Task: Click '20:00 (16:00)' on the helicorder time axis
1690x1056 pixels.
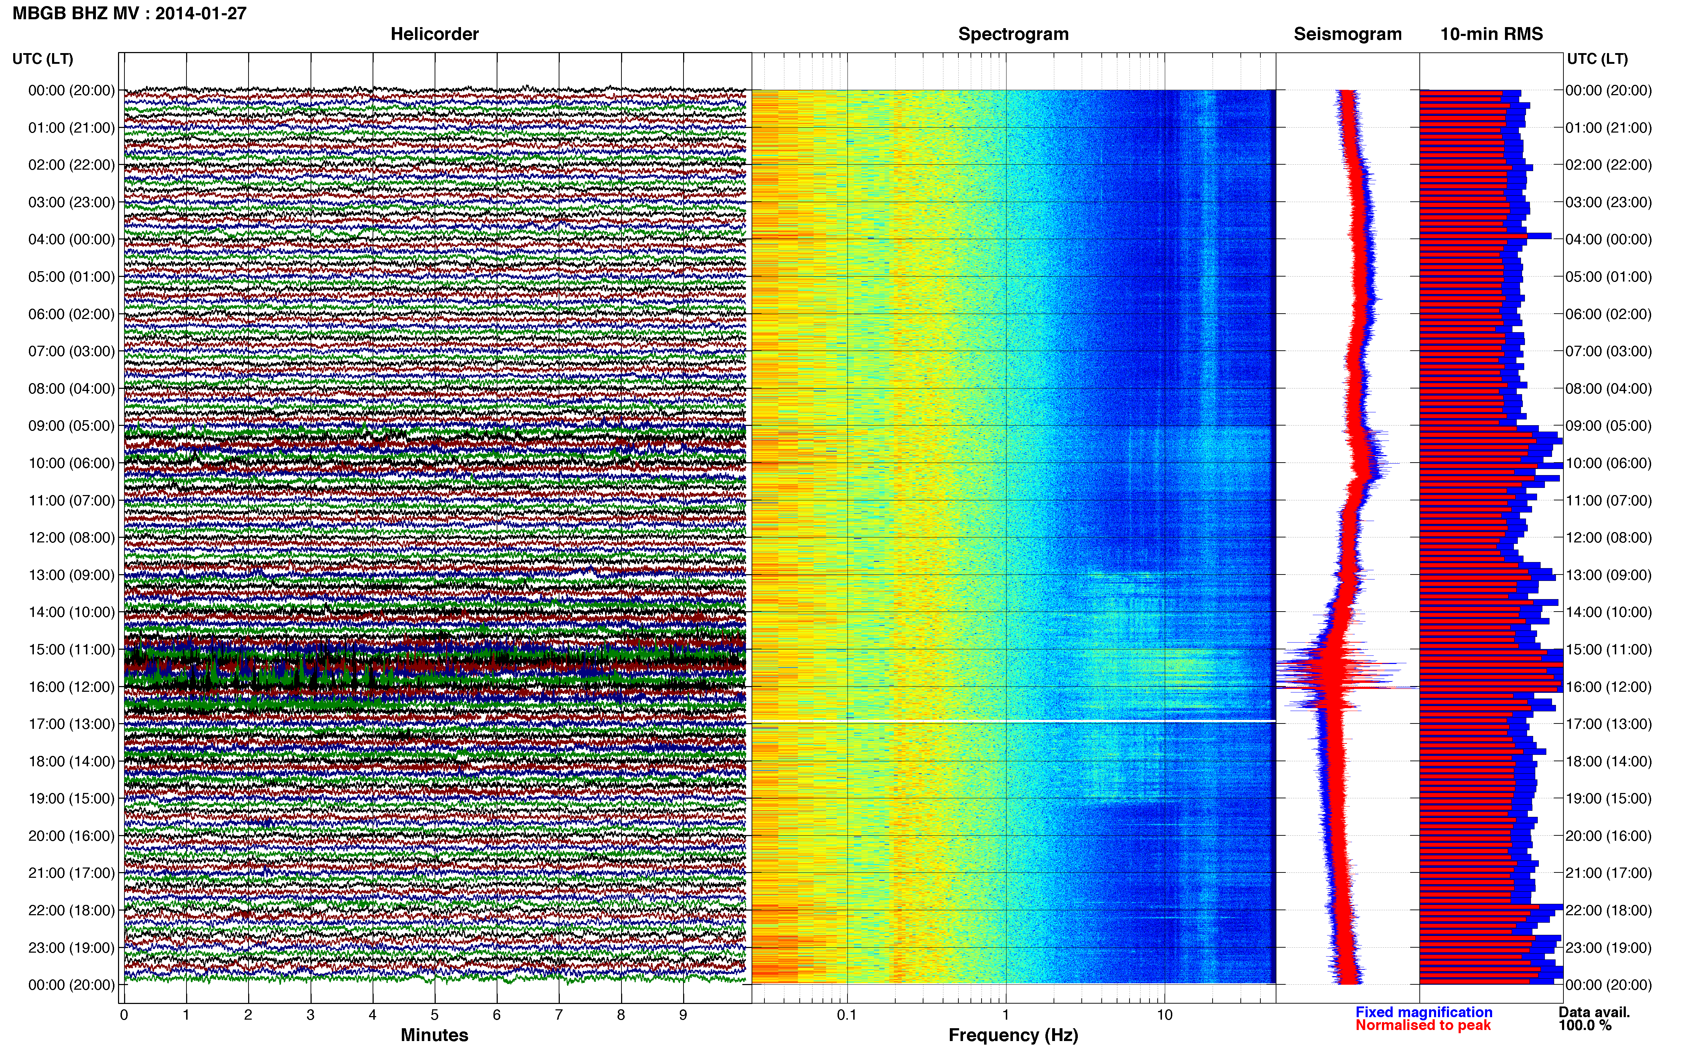Action: point(71,836)
